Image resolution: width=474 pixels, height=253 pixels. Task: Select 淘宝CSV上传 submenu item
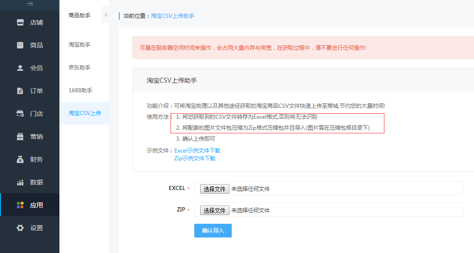click(85, 113)
